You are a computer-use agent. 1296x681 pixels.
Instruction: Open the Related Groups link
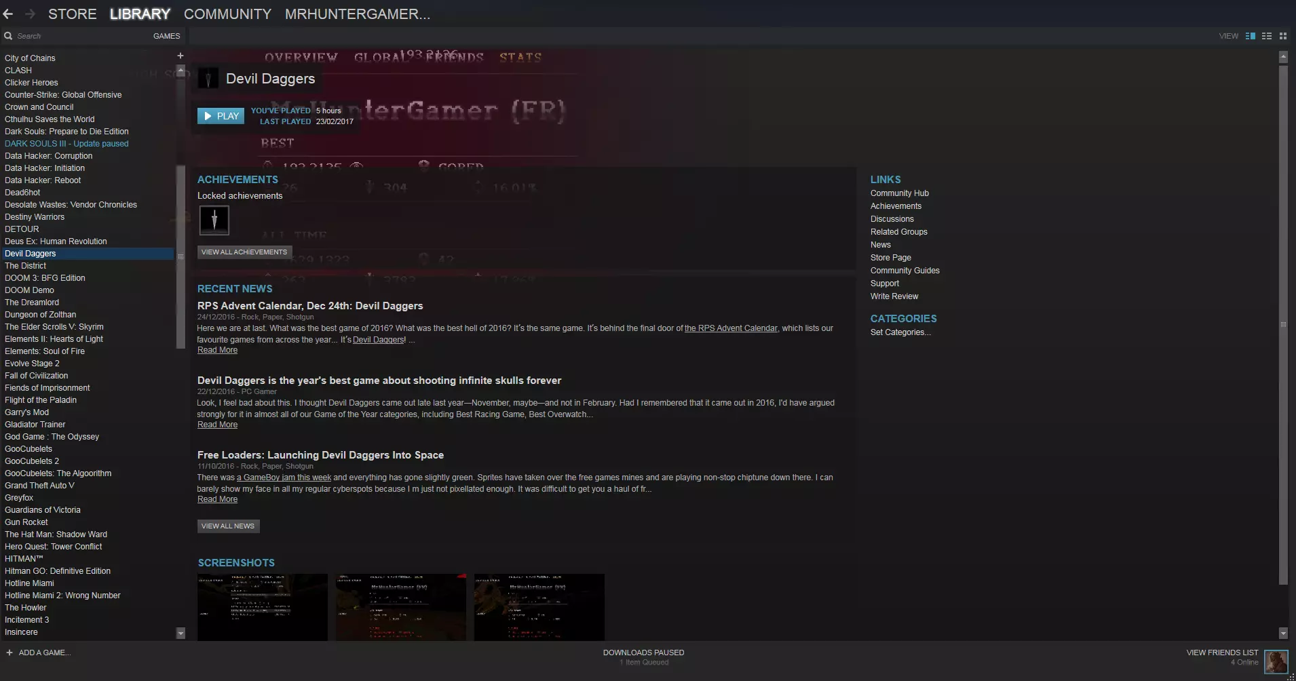(899, 232)
